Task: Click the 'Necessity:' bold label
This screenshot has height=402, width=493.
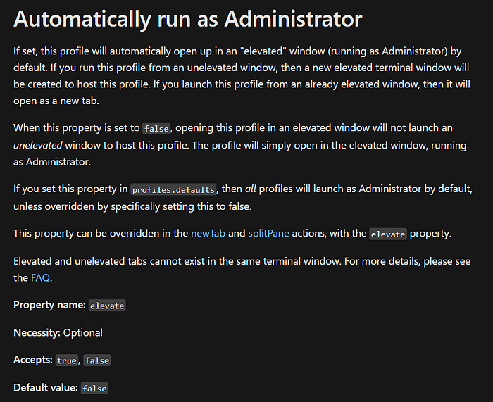Action: (37, 333)
